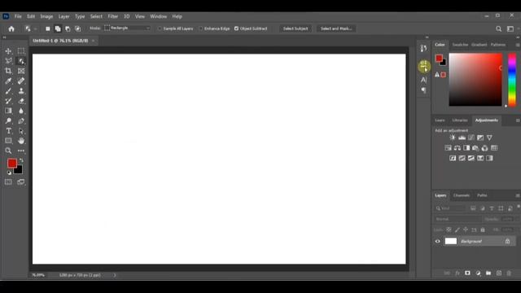Select the Eyedropper tool
The height and width of the screenshot is (293, 521).
8,81
